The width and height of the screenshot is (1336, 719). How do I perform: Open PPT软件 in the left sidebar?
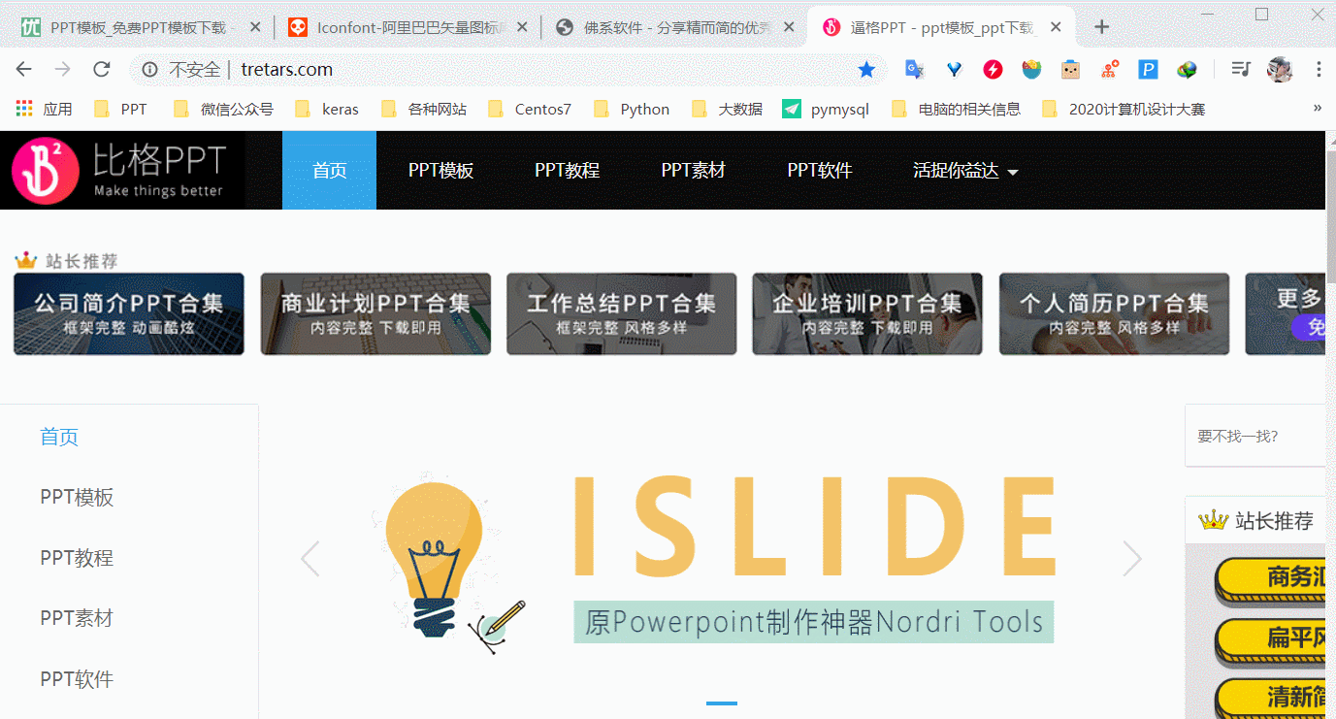(x=77, y=679)
